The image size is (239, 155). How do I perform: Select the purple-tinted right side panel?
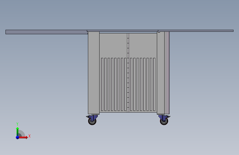tap(167, 73)
